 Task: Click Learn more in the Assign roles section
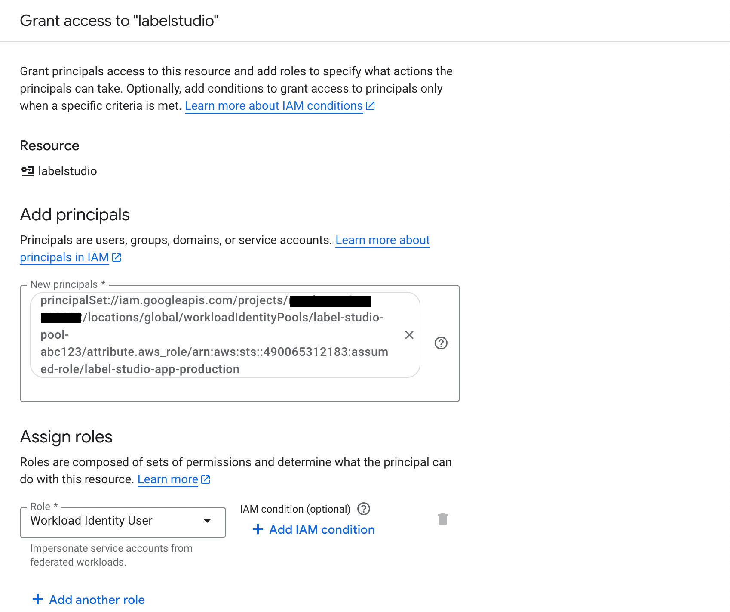pyautogui.click(x=167, y=479)
